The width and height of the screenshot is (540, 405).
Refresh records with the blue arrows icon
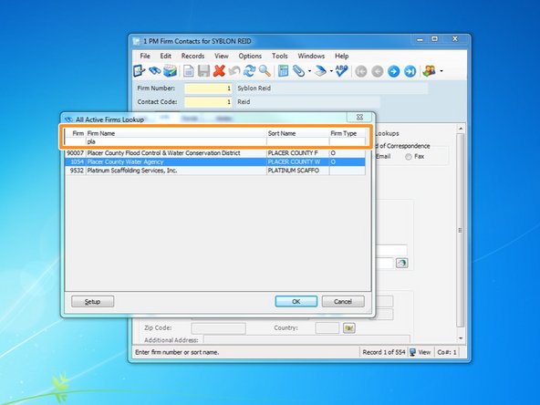(x=249, y=71)
